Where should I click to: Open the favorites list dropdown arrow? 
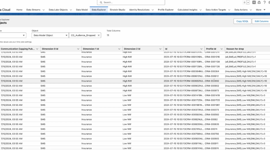pos(248,2)
